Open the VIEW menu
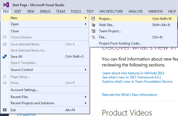The image size is (178, 116). [x=31, y=11]
